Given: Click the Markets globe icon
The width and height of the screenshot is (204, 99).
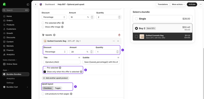Looking at the screenshot, I should (x=4, y=46).
